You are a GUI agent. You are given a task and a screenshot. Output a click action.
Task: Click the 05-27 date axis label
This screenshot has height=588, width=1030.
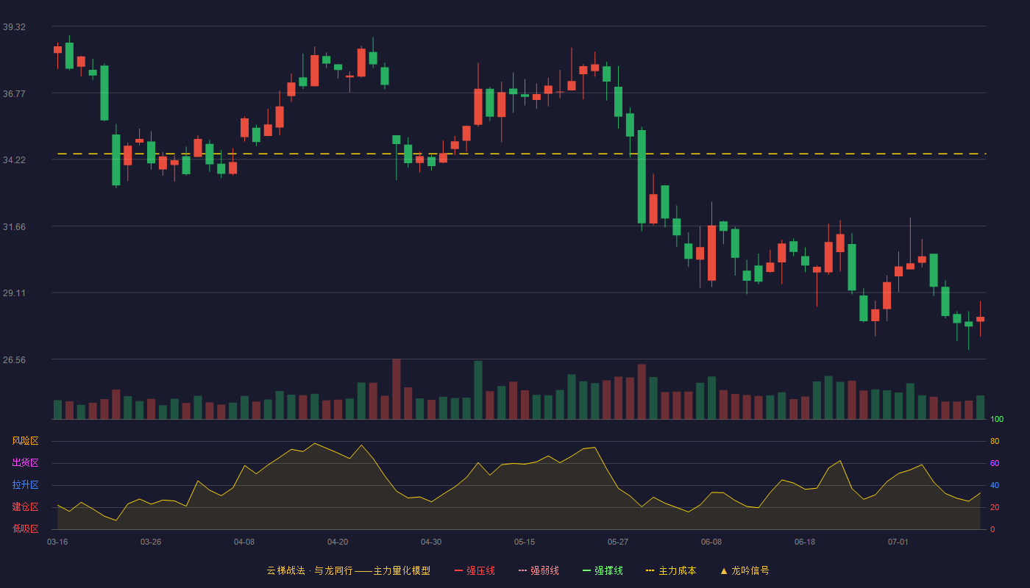(618, 542)
